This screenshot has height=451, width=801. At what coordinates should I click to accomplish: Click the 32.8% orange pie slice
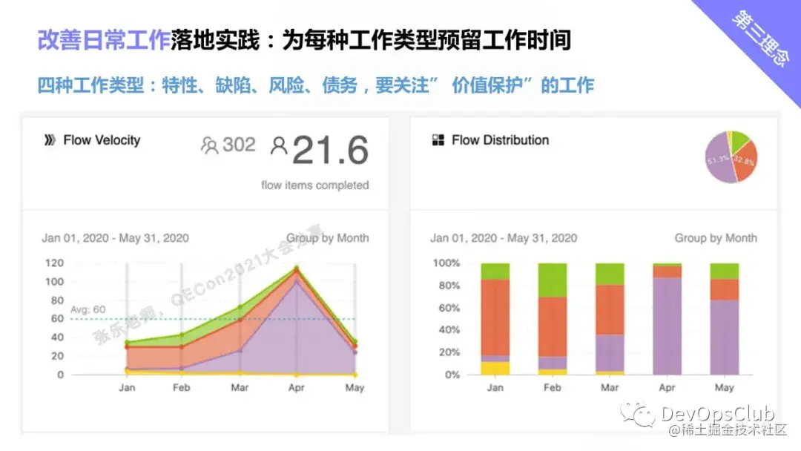tap(745, 161)
